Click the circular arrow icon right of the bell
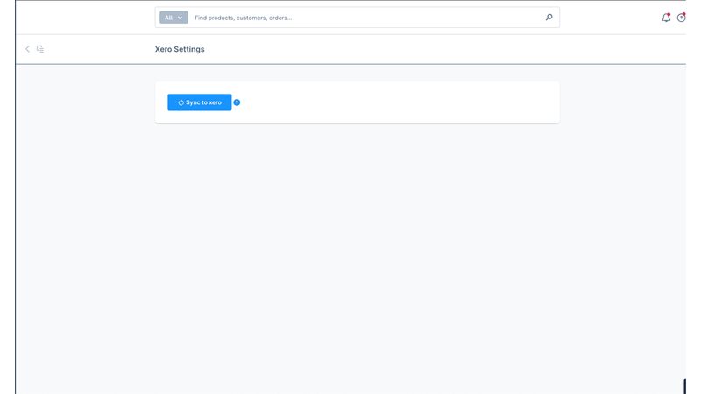This screenshot has width=701, height=394. 681,18
